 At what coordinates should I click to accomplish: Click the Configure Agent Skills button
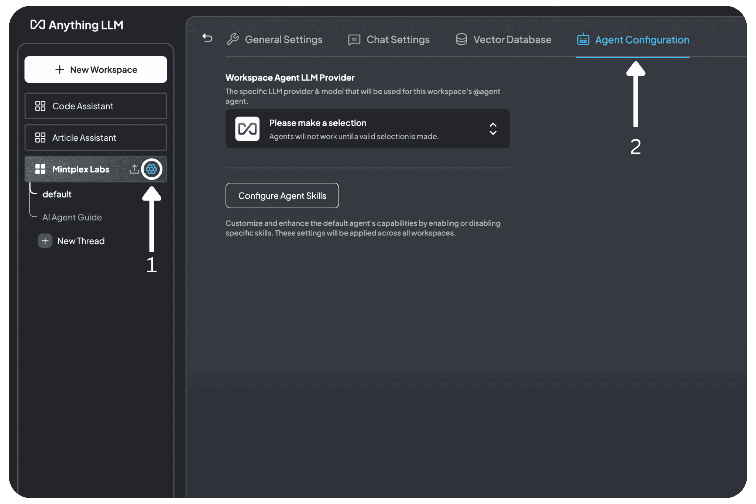tap(282, 196)
